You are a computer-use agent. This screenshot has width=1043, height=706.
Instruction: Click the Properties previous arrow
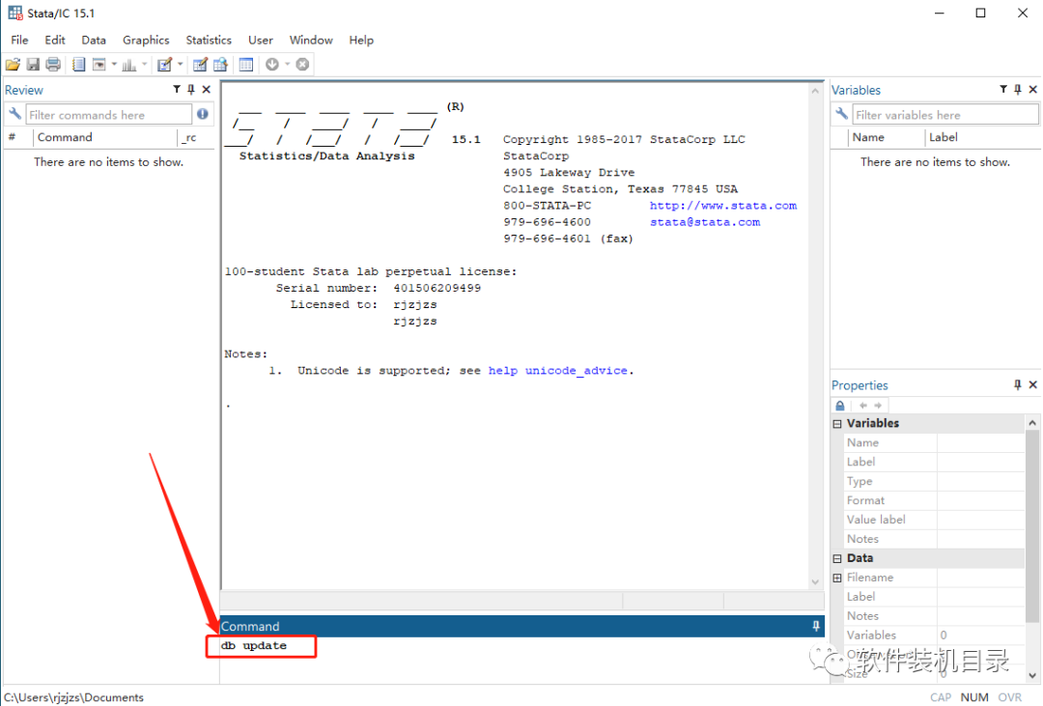click(x=862, y=406)
